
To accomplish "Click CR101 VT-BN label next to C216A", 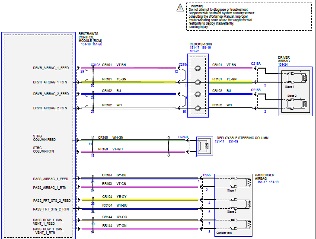I will 224,65.
